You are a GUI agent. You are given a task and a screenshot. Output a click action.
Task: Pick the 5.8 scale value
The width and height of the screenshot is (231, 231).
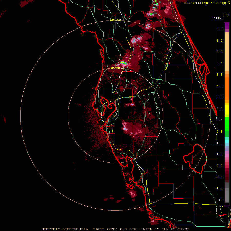coord(219,86)
